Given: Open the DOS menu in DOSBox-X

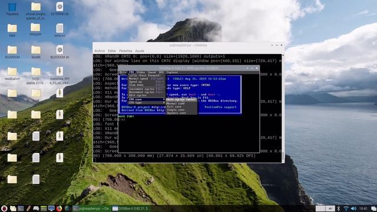Looking at the screenshot, I should [x=161, y=72].
